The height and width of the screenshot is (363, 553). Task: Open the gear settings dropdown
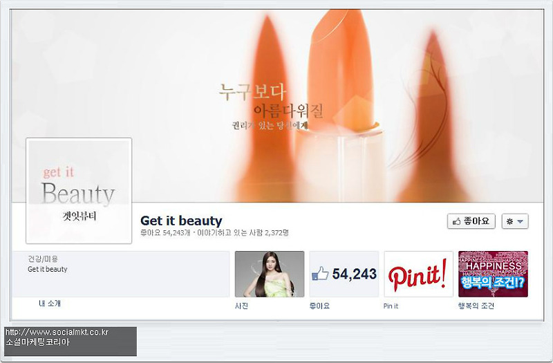(x=515, y=221)
